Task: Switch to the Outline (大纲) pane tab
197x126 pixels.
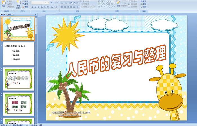Action: pyautogui.click(x=9, y=15)
